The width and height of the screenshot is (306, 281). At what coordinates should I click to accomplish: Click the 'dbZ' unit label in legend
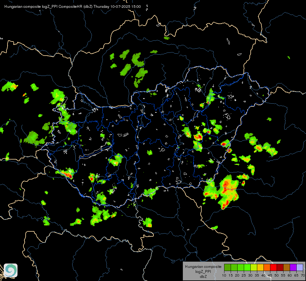coord(203,277)
